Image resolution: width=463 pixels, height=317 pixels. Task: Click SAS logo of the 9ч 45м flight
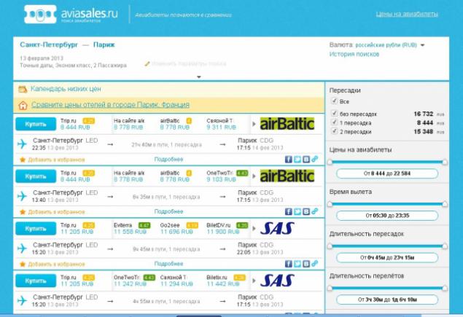click(277, 228)
